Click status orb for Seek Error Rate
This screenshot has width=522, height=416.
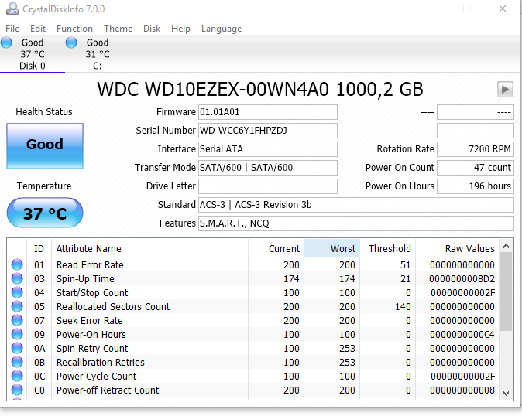17,320
